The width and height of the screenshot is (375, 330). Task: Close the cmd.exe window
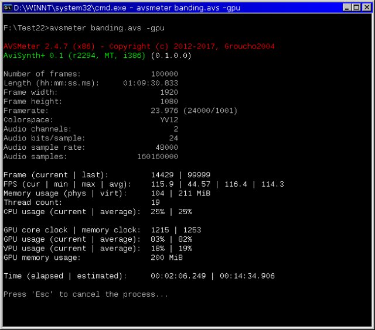[367, 8]
